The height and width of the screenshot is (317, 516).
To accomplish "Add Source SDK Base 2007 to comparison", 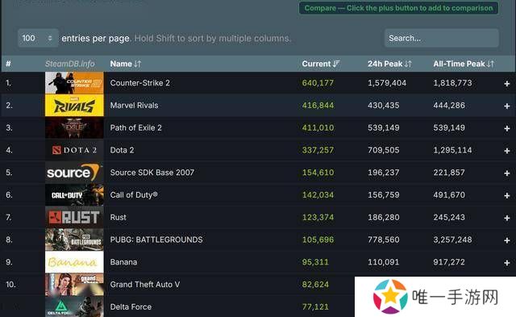I will (507, 173).
